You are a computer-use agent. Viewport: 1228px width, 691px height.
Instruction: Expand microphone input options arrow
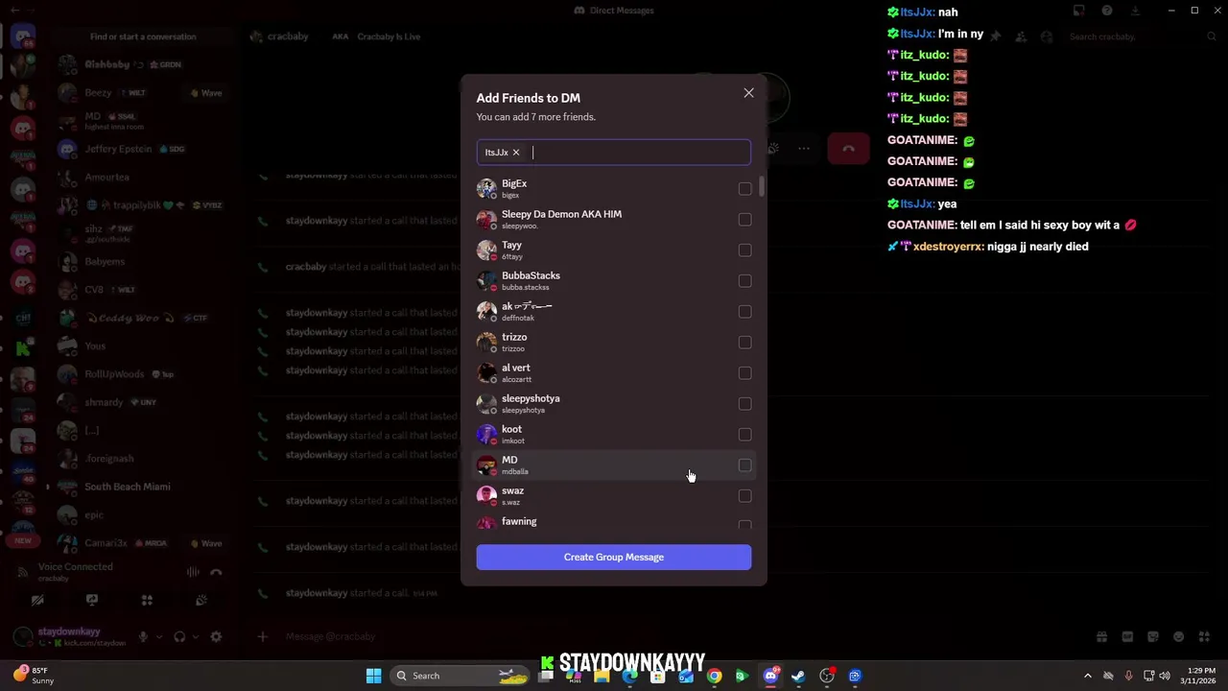(x=158, y=636)
